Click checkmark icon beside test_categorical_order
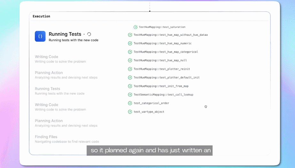 130,103
